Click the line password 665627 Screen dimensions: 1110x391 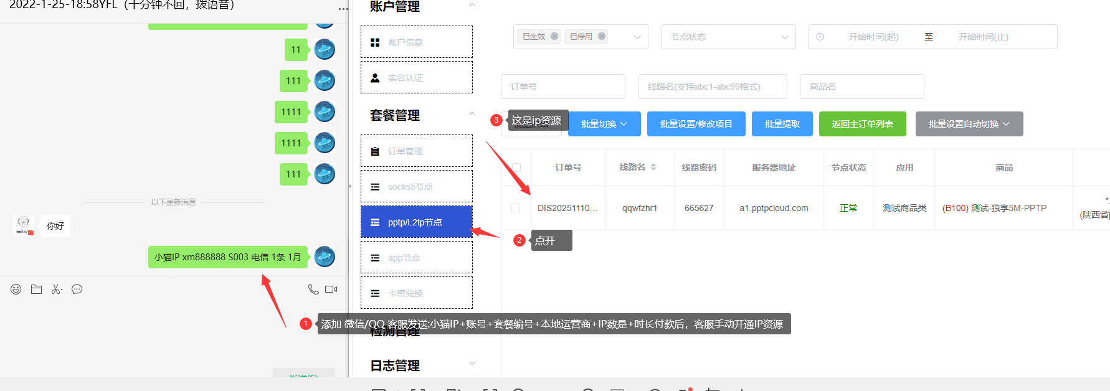coord(699,208)
